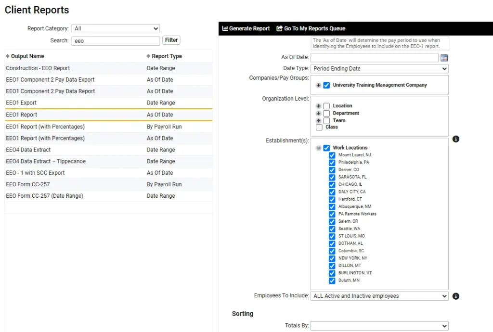Click the Employees To Include info icon
This screenshot has height=332, width=493.
coord(455,296)
